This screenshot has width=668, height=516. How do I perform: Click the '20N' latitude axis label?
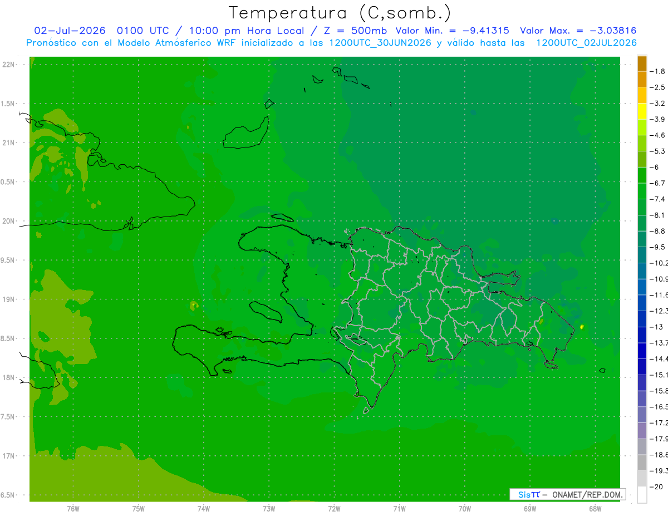[8, 222]
